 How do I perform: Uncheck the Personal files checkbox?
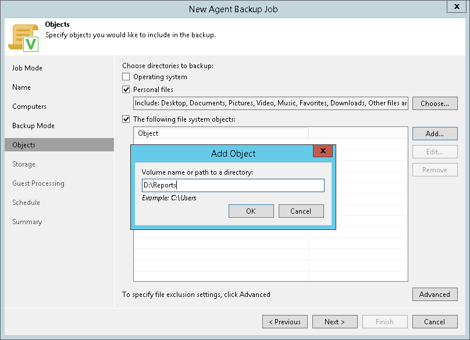tap(126, 90)
